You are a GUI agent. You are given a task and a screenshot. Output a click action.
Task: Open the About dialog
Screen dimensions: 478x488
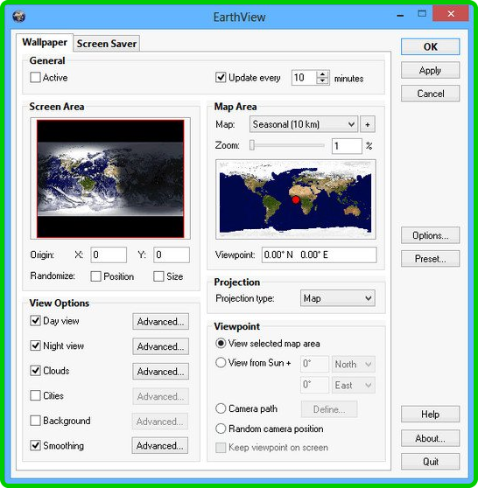pos(430,438)
